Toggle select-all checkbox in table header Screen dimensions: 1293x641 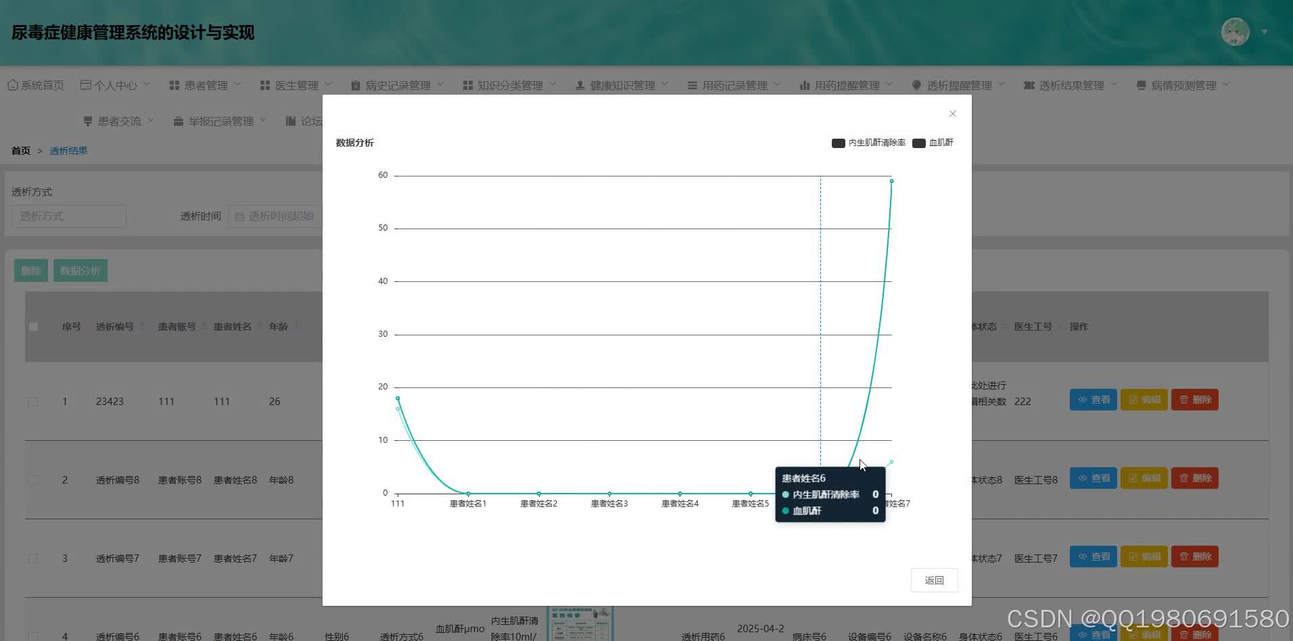[x=33, y=327]
